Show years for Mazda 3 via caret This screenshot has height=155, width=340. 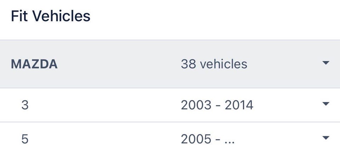(x=326, y=104)
